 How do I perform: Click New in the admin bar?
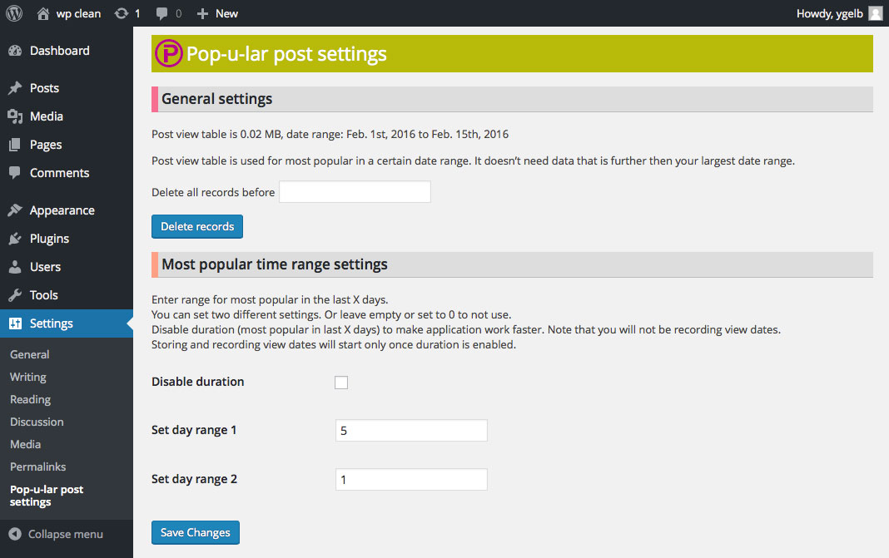point(226,13)
